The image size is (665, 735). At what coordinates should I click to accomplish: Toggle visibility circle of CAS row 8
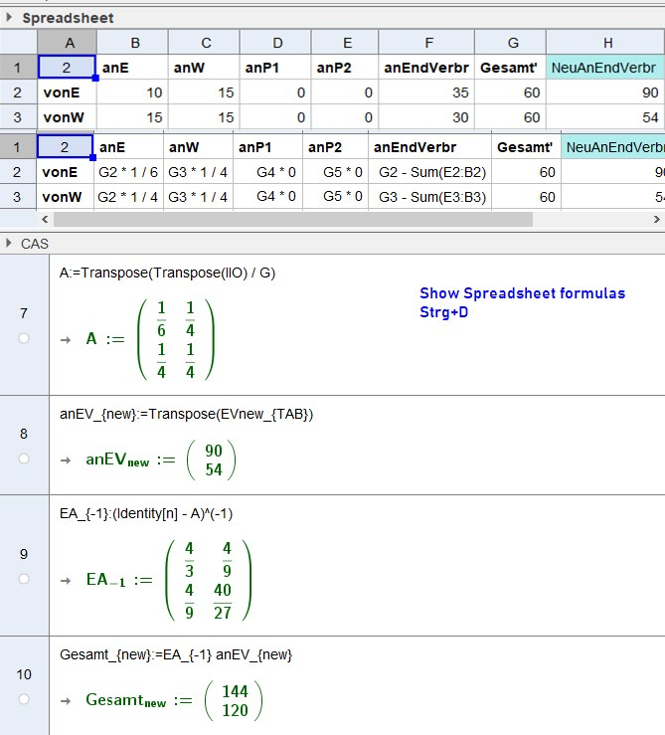pos(24,459)
